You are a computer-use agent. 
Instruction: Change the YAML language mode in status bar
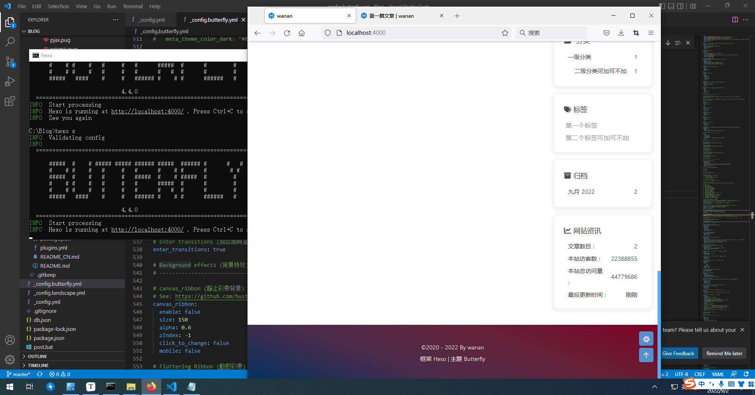718,374
